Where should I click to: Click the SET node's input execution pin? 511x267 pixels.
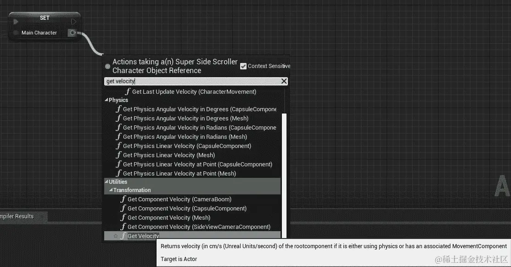(15, 22)
